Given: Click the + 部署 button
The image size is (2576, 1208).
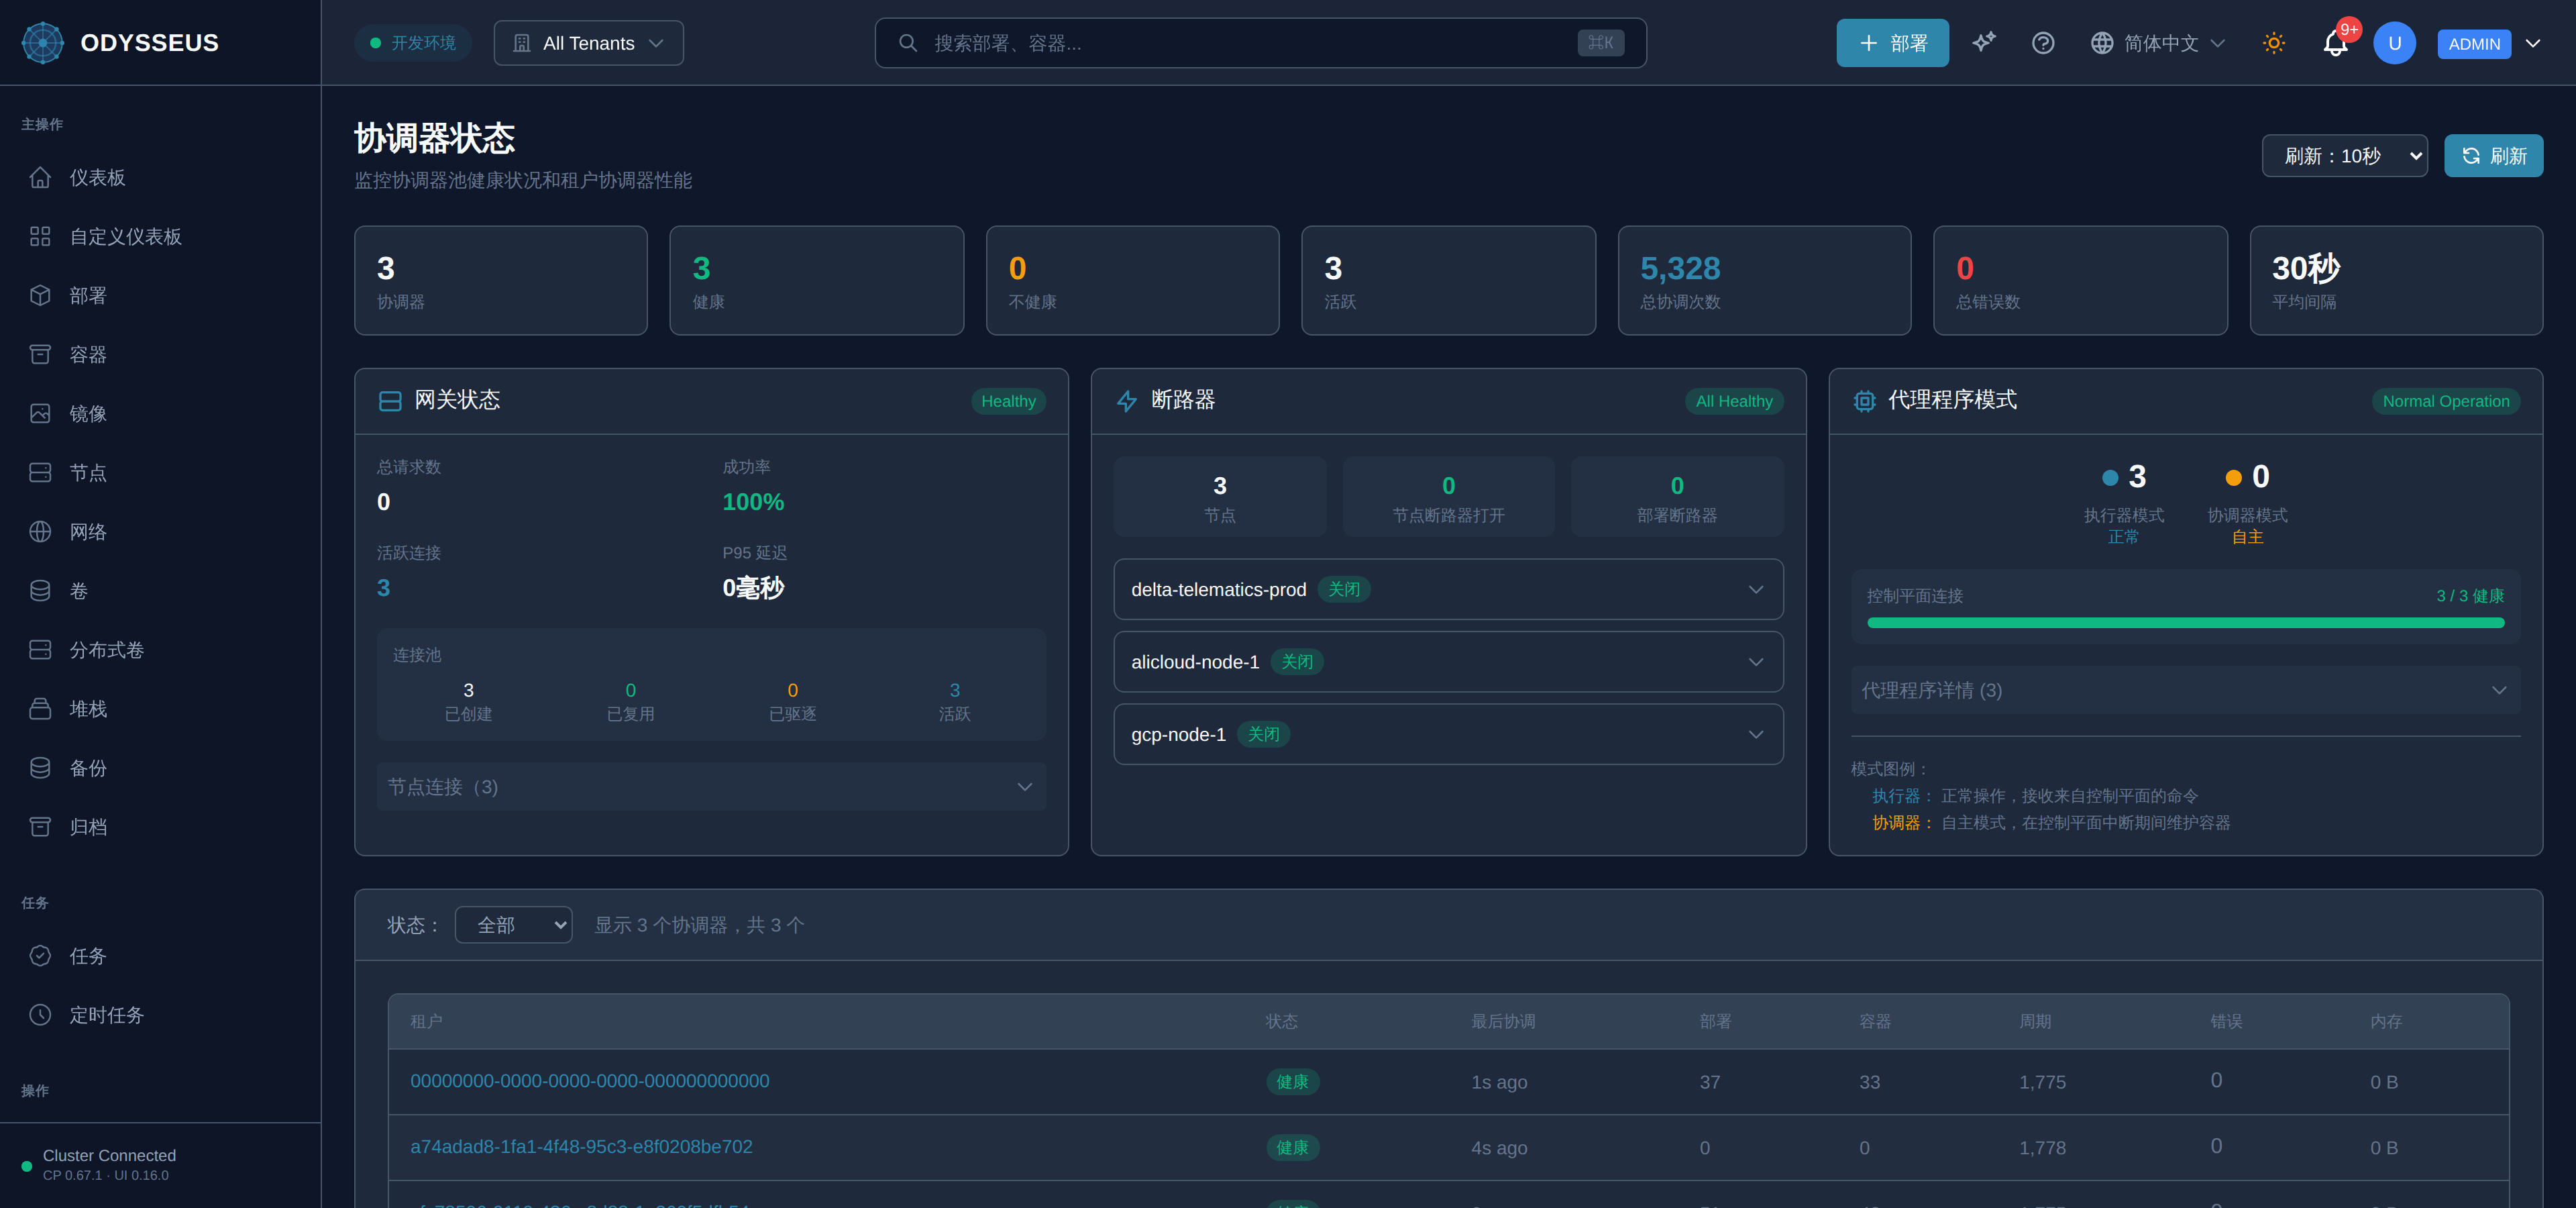Looking at the screenshot, I should pyautogui.click(x=1892, y=43).
